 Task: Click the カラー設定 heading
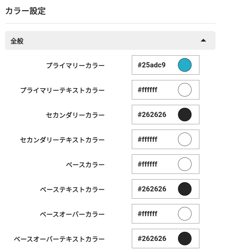click(25, 11)
